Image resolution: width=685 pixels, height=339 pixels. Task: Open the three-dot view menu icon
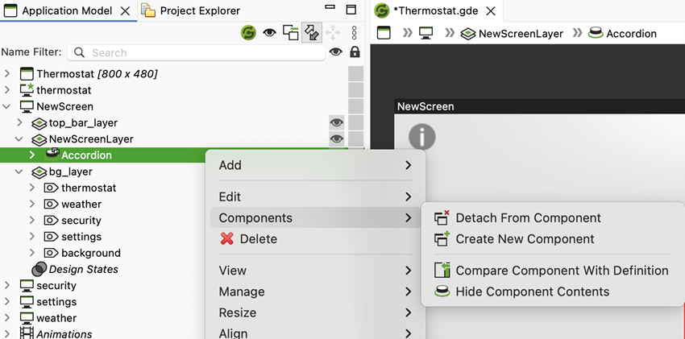pos(355,33)
